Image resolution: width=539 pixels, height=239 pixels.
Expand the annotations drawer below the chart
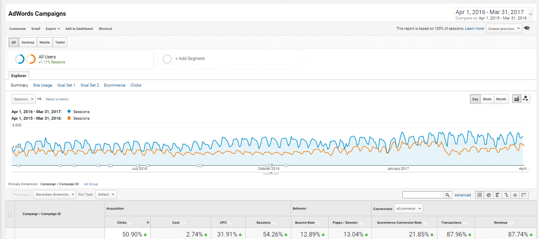pyautogui.click(x=271, y=172)
